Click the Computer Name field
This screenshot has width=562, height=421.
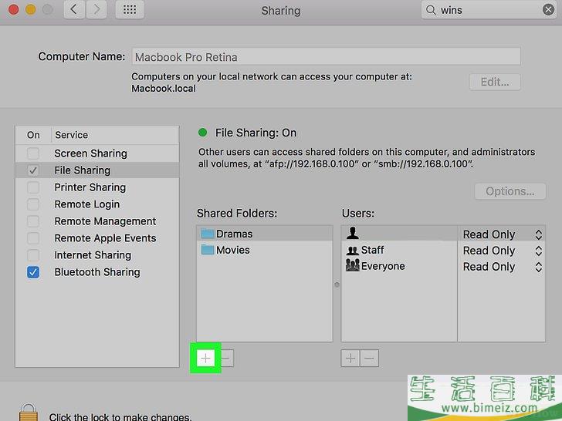(x=326, y=56)
